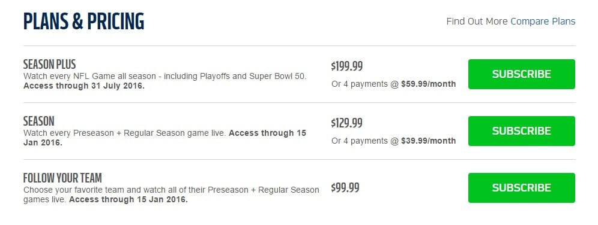Subscribe to the Season Plus plan
This screenshot has height=225, width=598.
[x=521, y=74]
